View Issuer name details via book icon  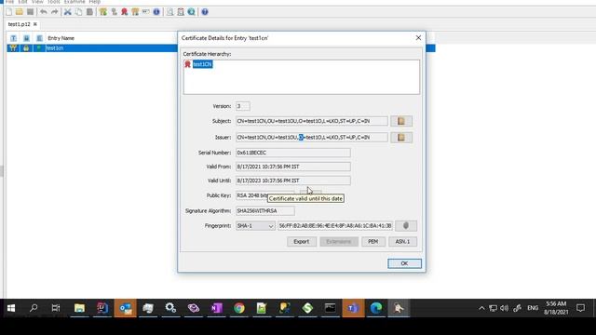[401, 137]
